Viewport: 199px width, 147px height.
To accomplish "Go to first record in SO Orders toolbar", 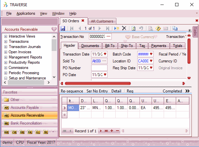I will (72, 28).
